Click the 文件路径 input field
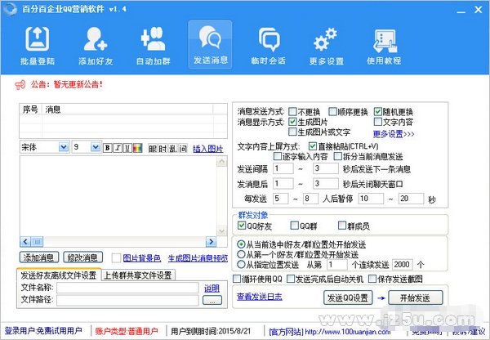490x340 pixels. (x=127, y=300)
